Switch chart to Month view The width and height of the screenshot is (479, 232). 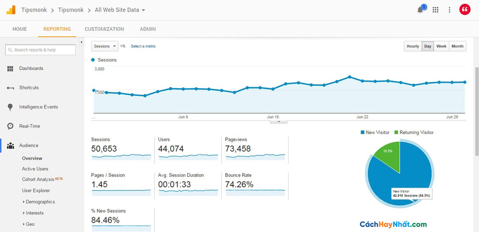[457, 46]
